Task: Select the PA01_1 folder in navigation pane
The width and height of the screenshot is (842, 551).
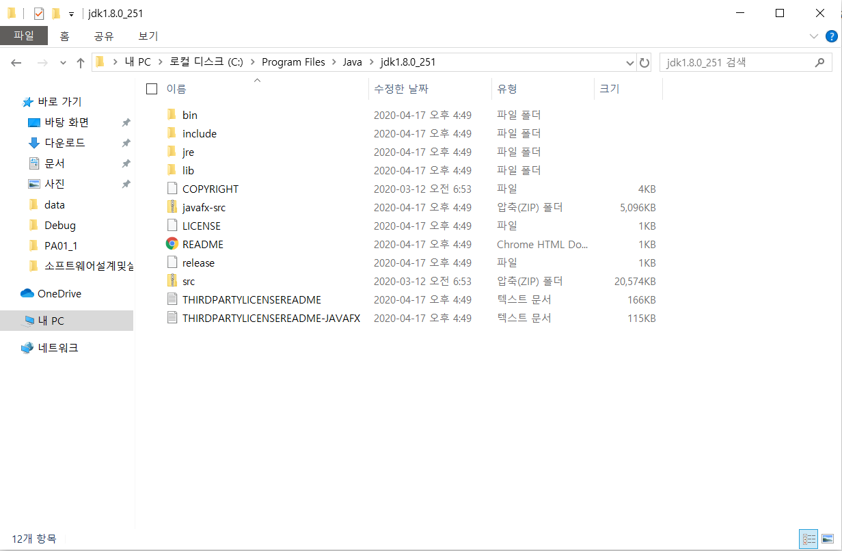Action: (62, 245)
